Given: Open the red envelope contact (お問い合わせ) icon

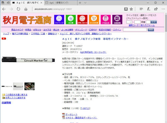Looking at the screenshot, I should point(82,19).
